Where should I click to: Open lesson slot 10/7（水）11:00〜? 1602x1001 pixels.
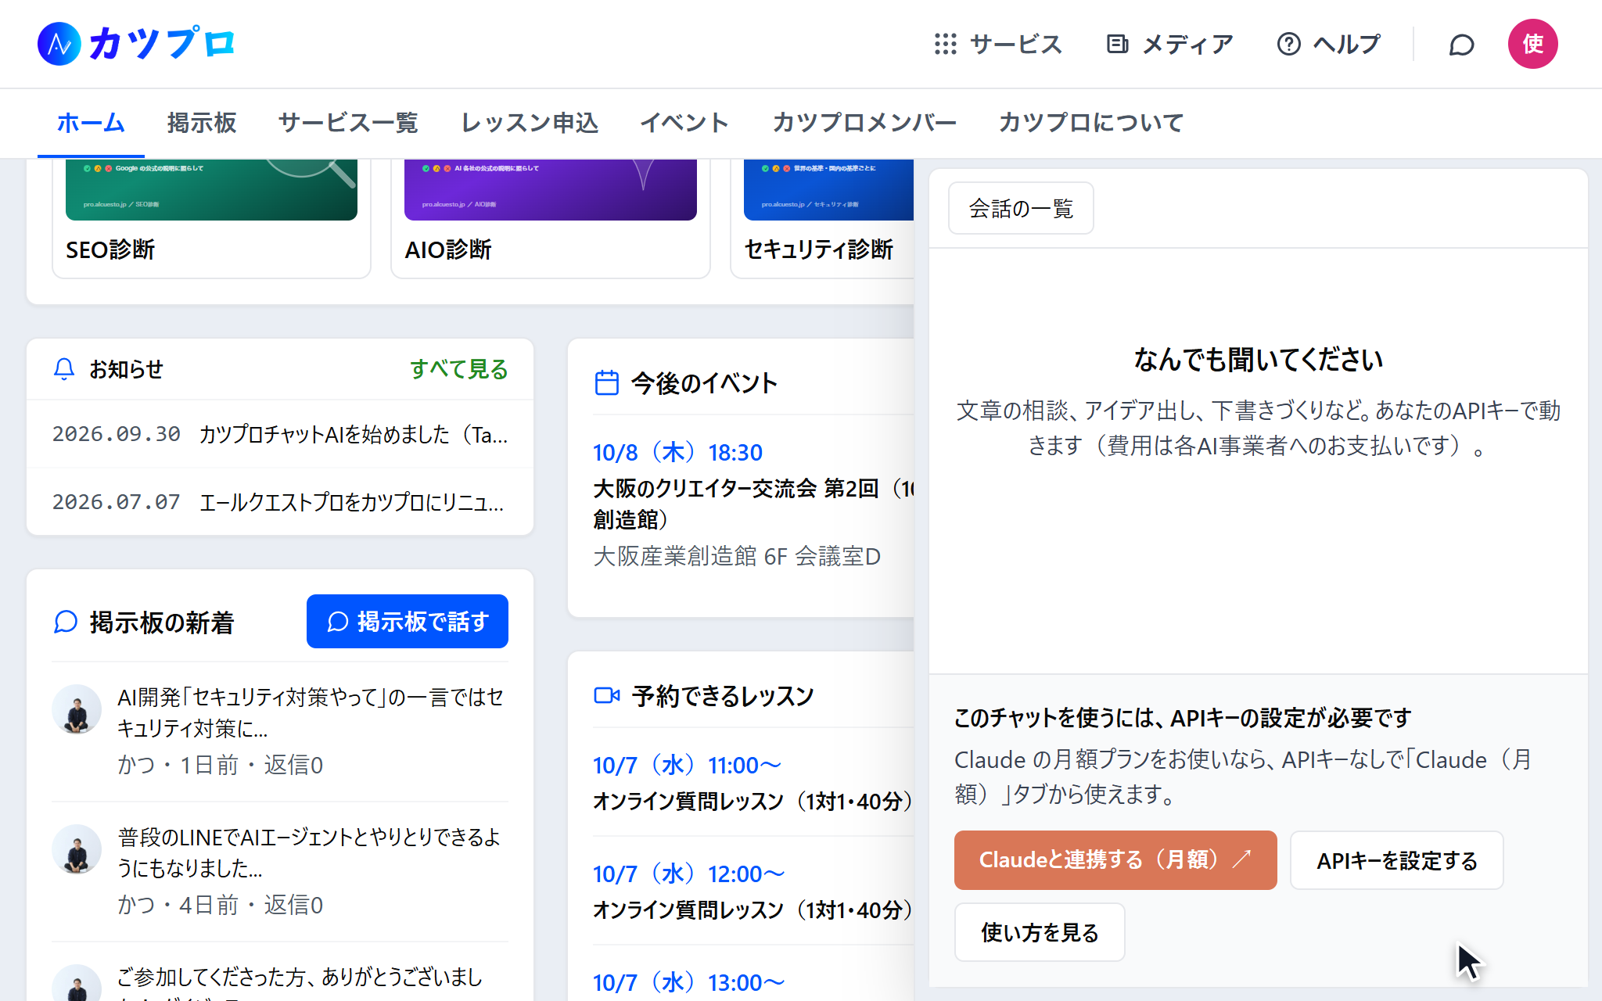(687, 765)
